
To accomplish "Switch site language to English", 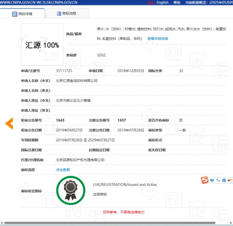I will [162, 3].
